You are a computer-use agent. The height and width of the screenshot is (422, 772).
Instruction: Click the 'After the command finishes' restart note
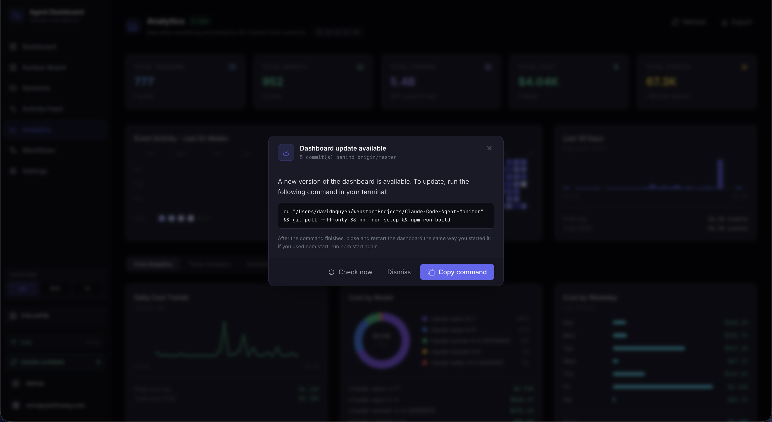(x=384, y=242)
